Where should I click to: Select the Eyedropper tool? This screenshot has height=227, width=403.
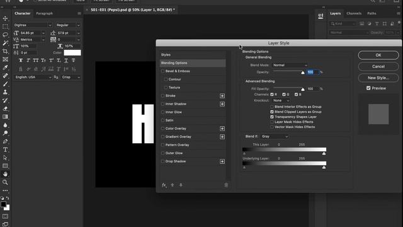[5, 67]
